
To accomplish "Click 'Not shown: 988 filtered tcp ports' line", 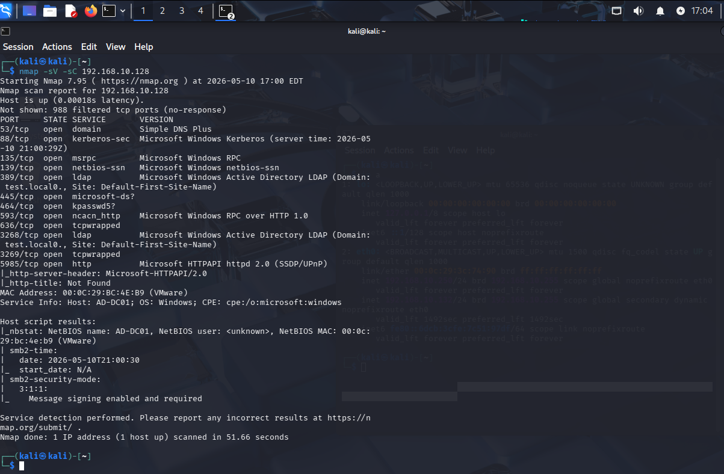I will pyautogui.click(x=113, y=110).
